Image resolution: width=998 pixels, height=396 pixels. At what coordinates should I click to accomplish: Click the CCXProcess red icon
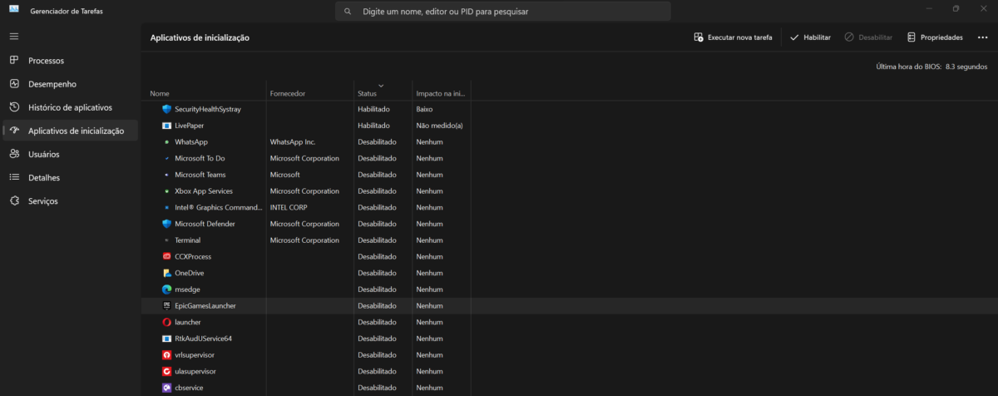coord(166,256)
